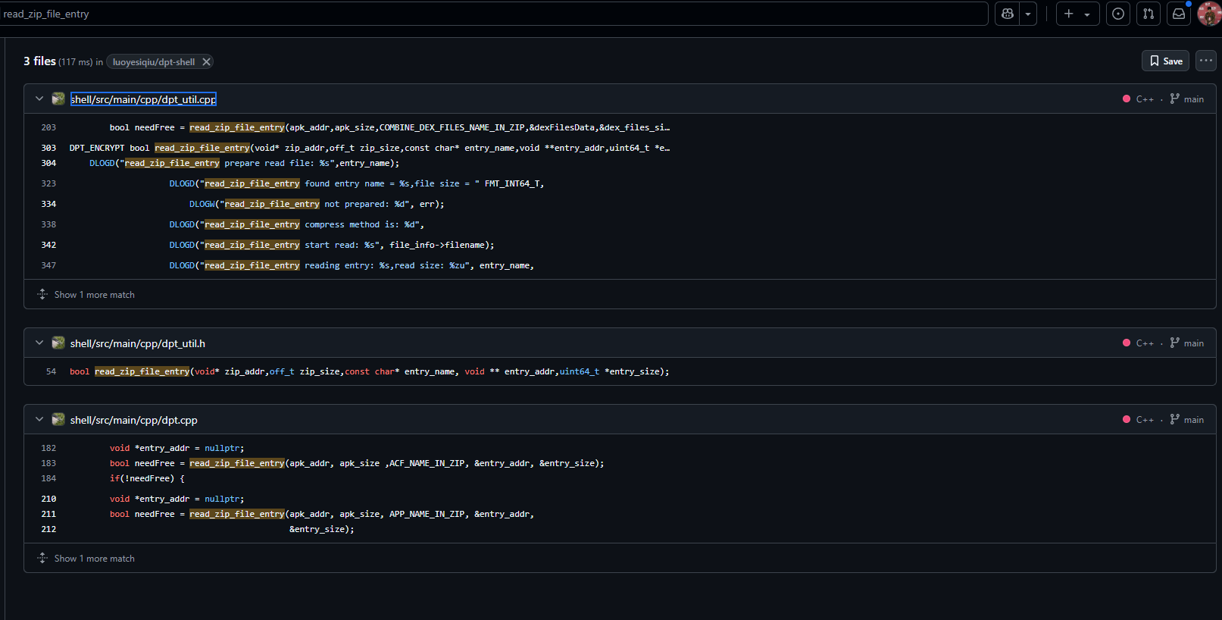
Task: Open line 304 in dpt_util.cpp
Action: [48, 163]
